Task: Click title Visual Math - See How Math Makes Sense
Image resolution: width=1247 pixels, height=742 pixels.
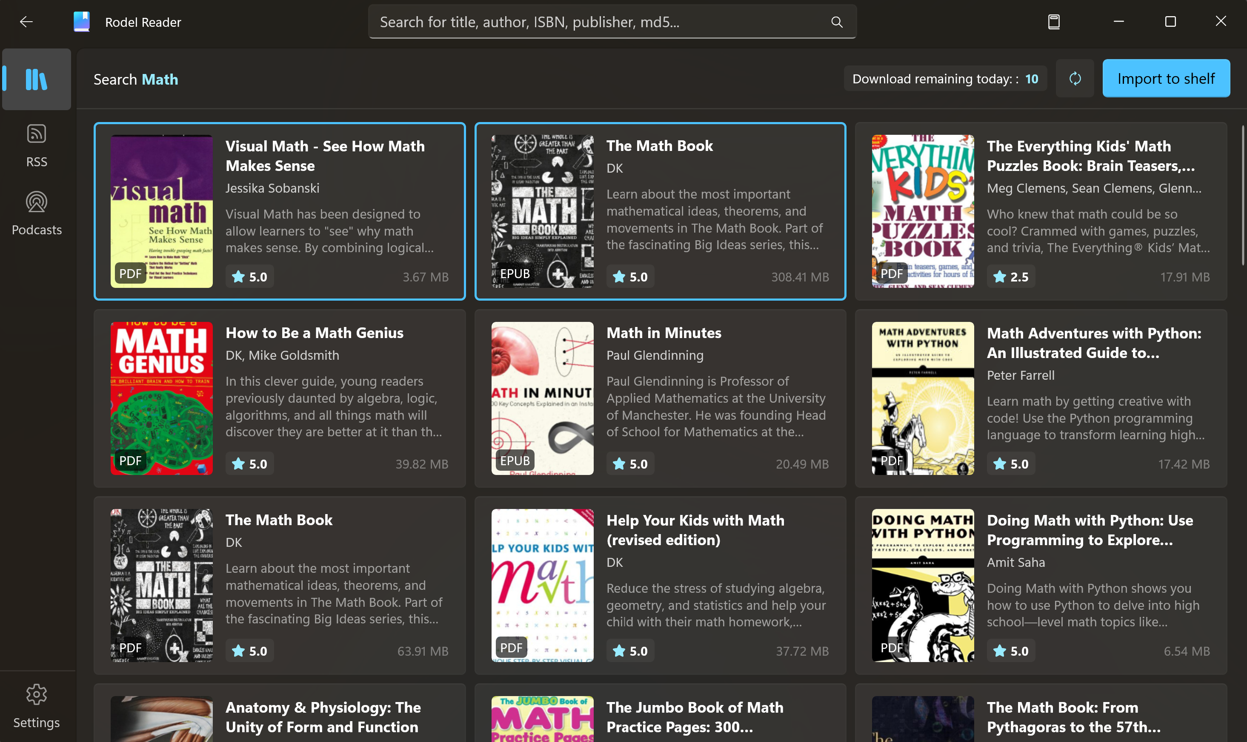Action: tap(325, 156)
